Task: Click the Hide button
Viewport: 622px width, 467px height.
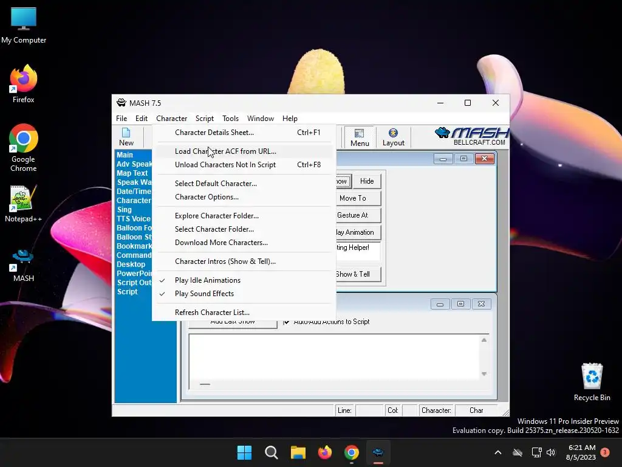Action: coord(367,181)
